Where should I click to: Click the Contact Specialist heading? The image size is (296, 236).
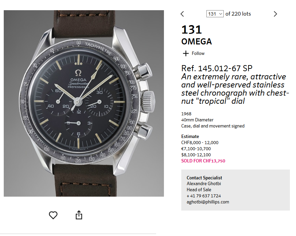(204, 178)
